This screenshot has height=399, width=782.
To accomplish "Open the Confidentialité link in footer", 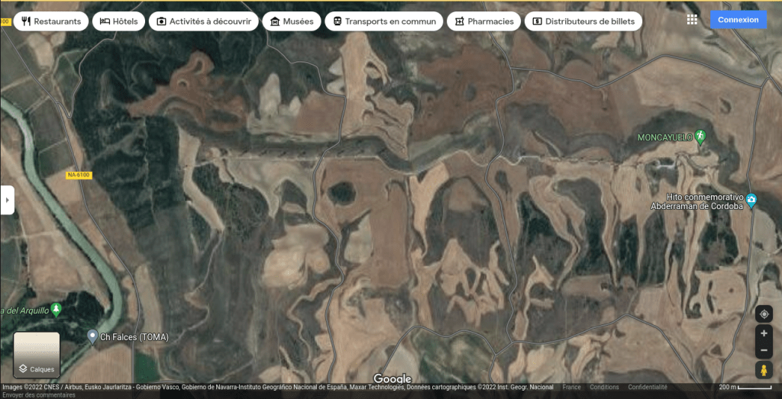I will coord(648,388).
